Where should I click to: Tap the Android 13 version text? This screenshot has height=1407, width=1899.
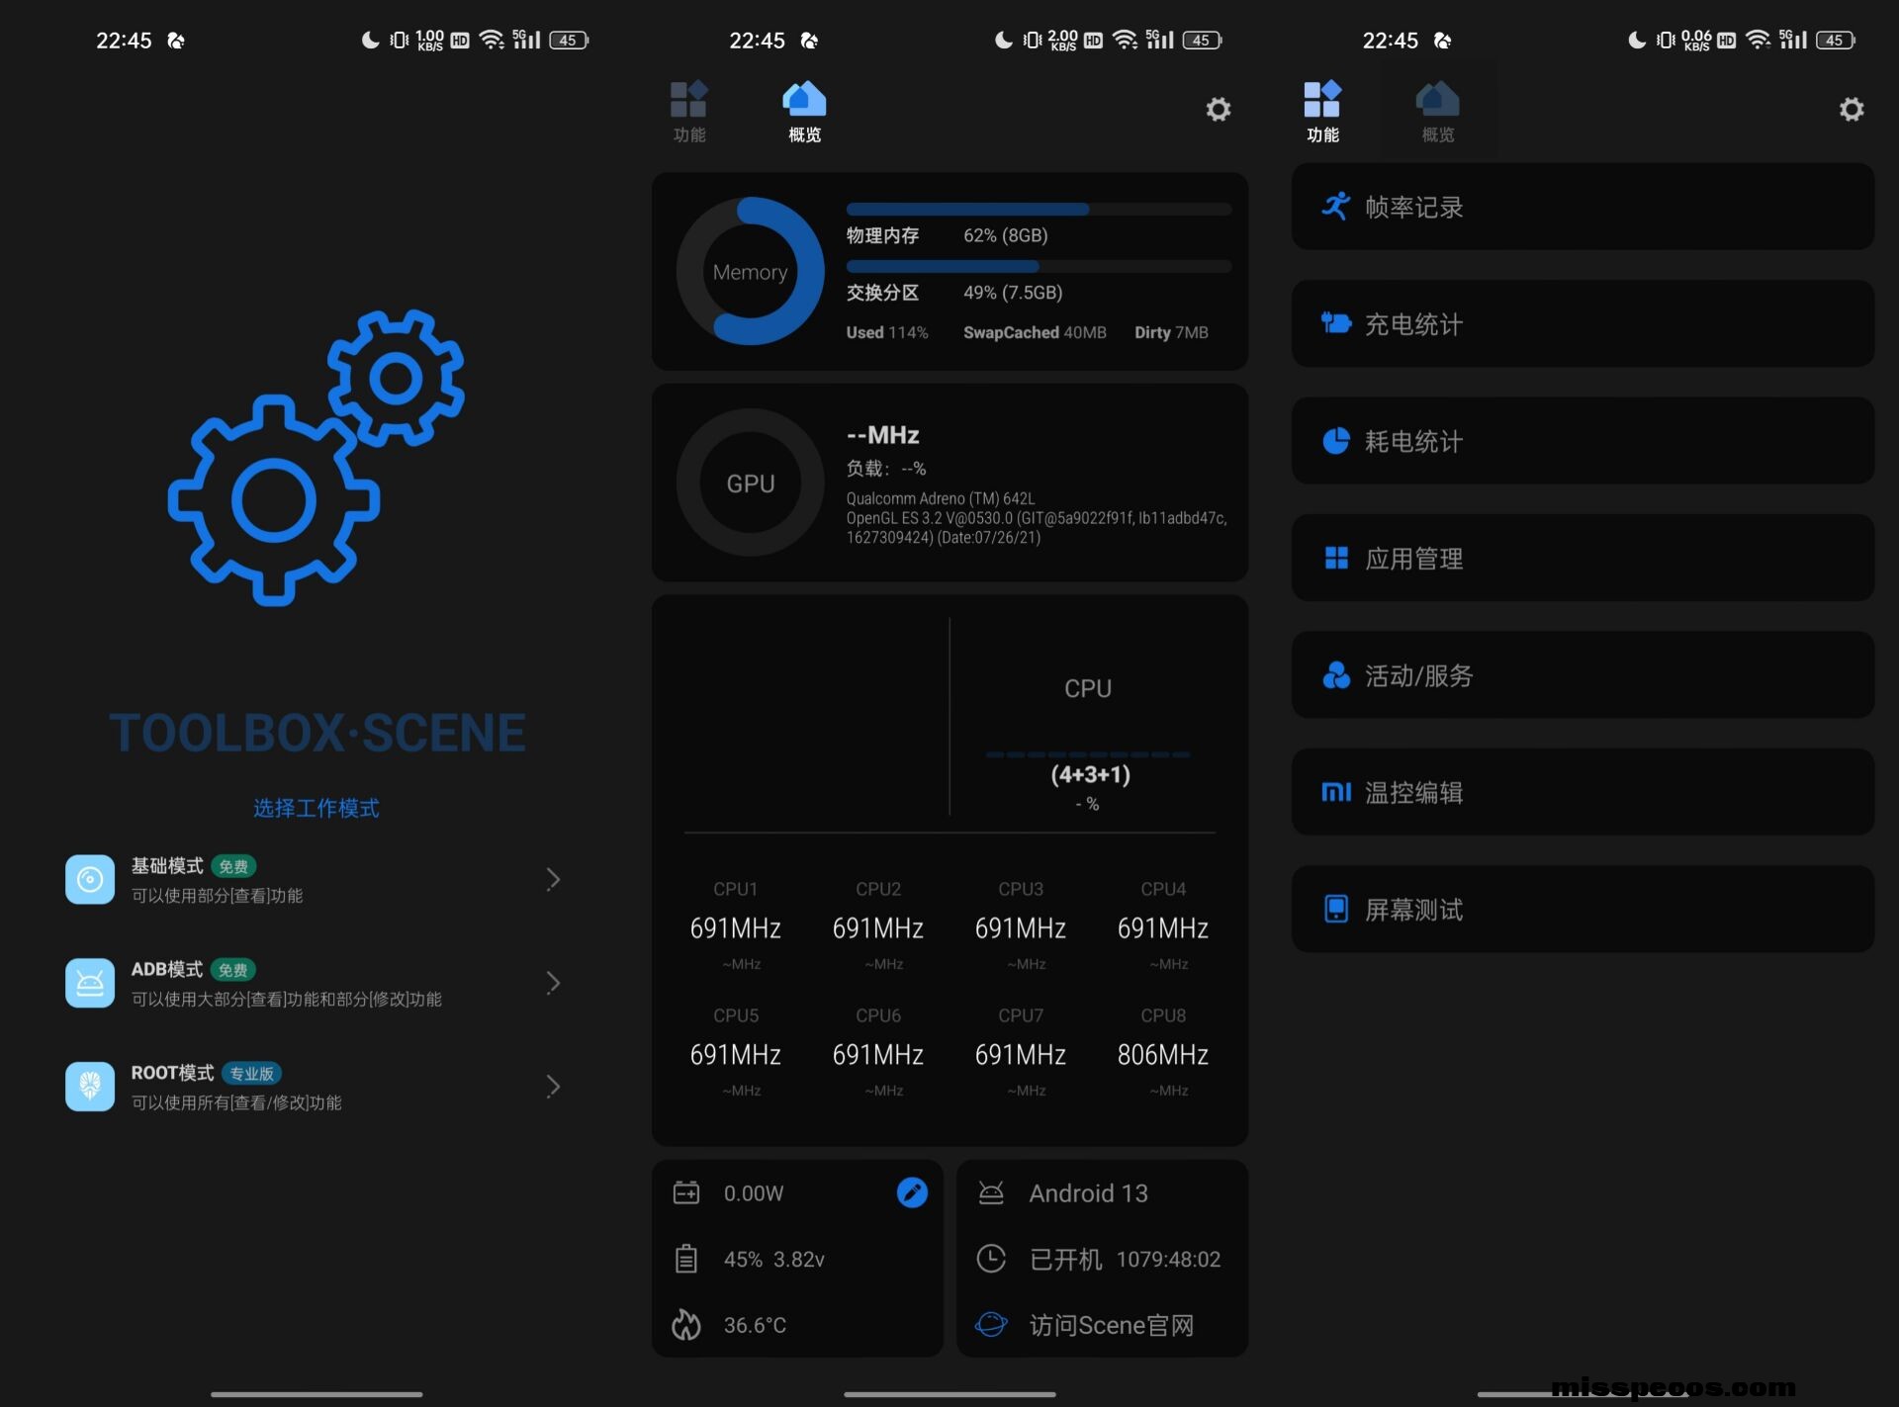(x=1088, y=1193)
